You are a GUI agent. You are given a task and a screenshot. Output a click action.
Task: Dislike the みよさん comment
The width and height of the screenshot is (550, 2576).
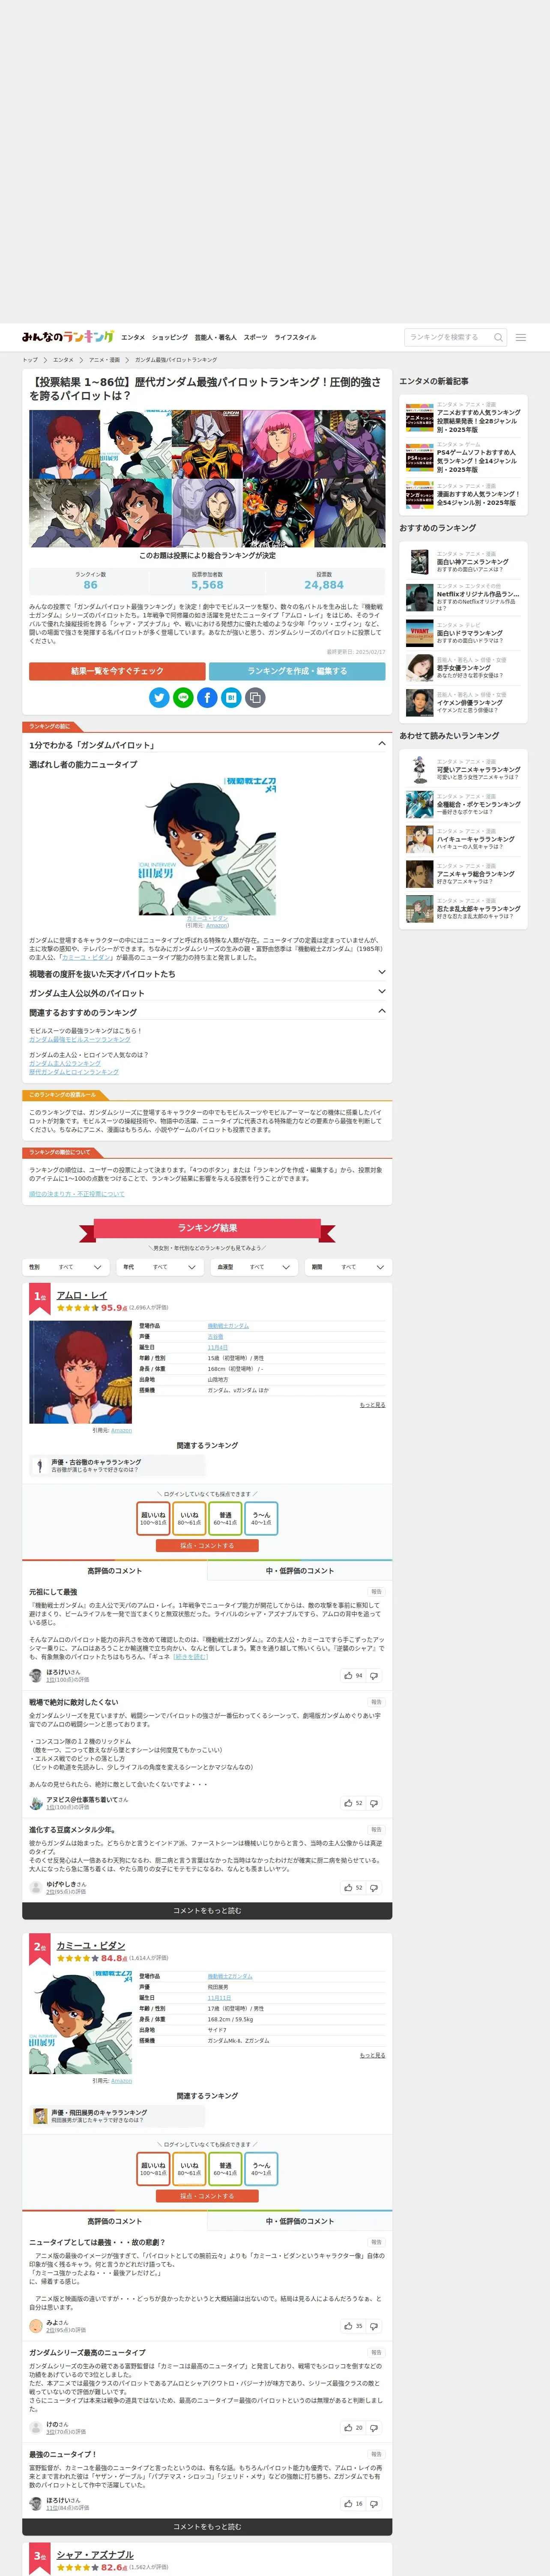coord(374,2326)
